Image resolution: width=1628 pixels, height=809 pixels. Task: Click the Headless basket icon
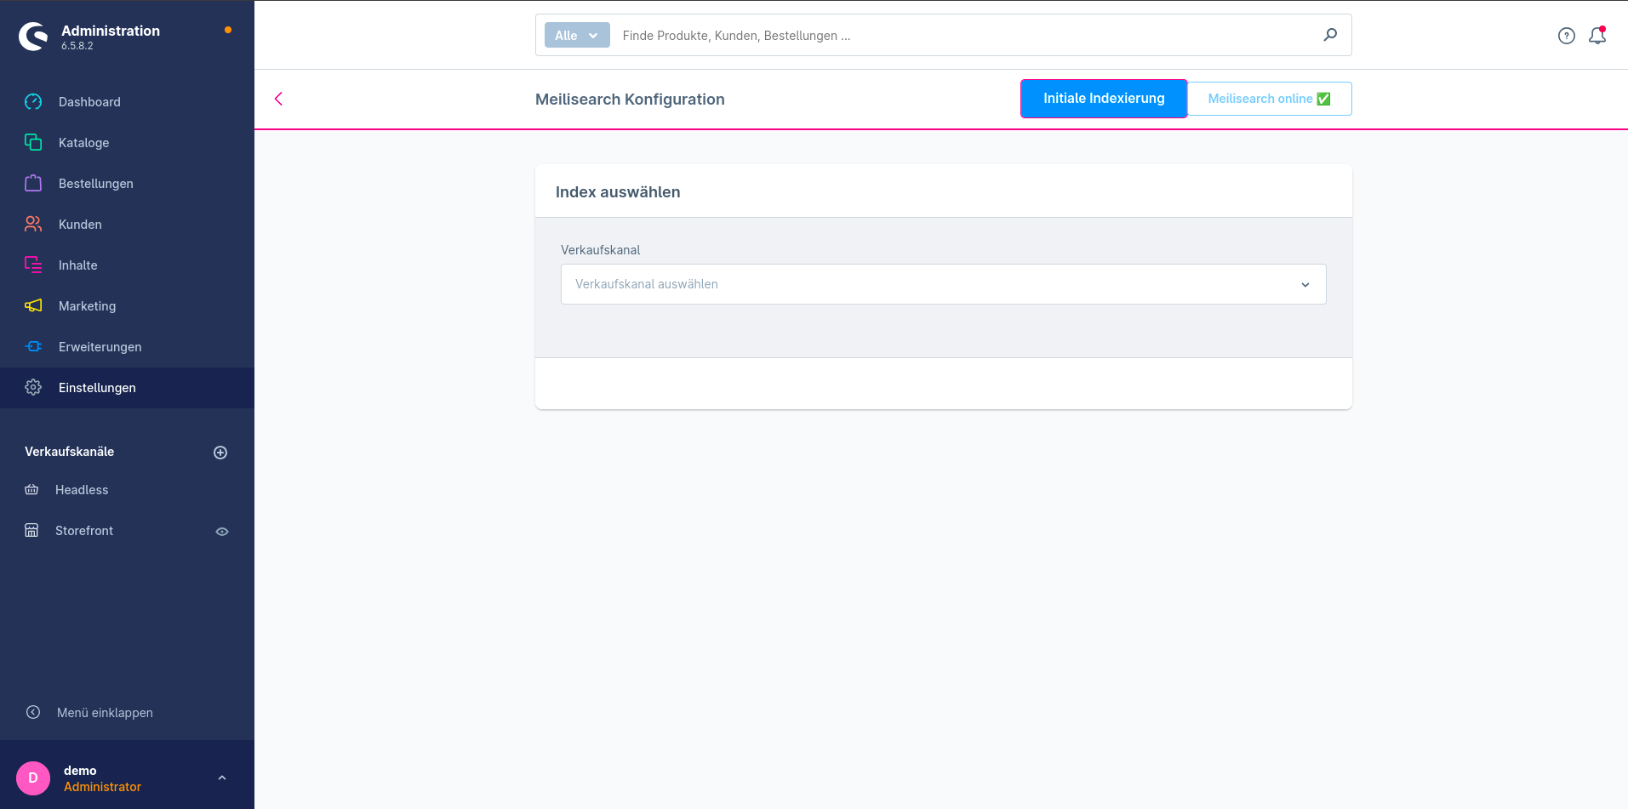(31, 489)
